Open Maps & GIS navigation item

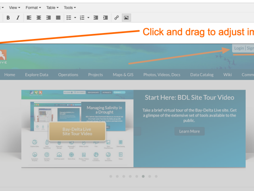coord(123,75)
